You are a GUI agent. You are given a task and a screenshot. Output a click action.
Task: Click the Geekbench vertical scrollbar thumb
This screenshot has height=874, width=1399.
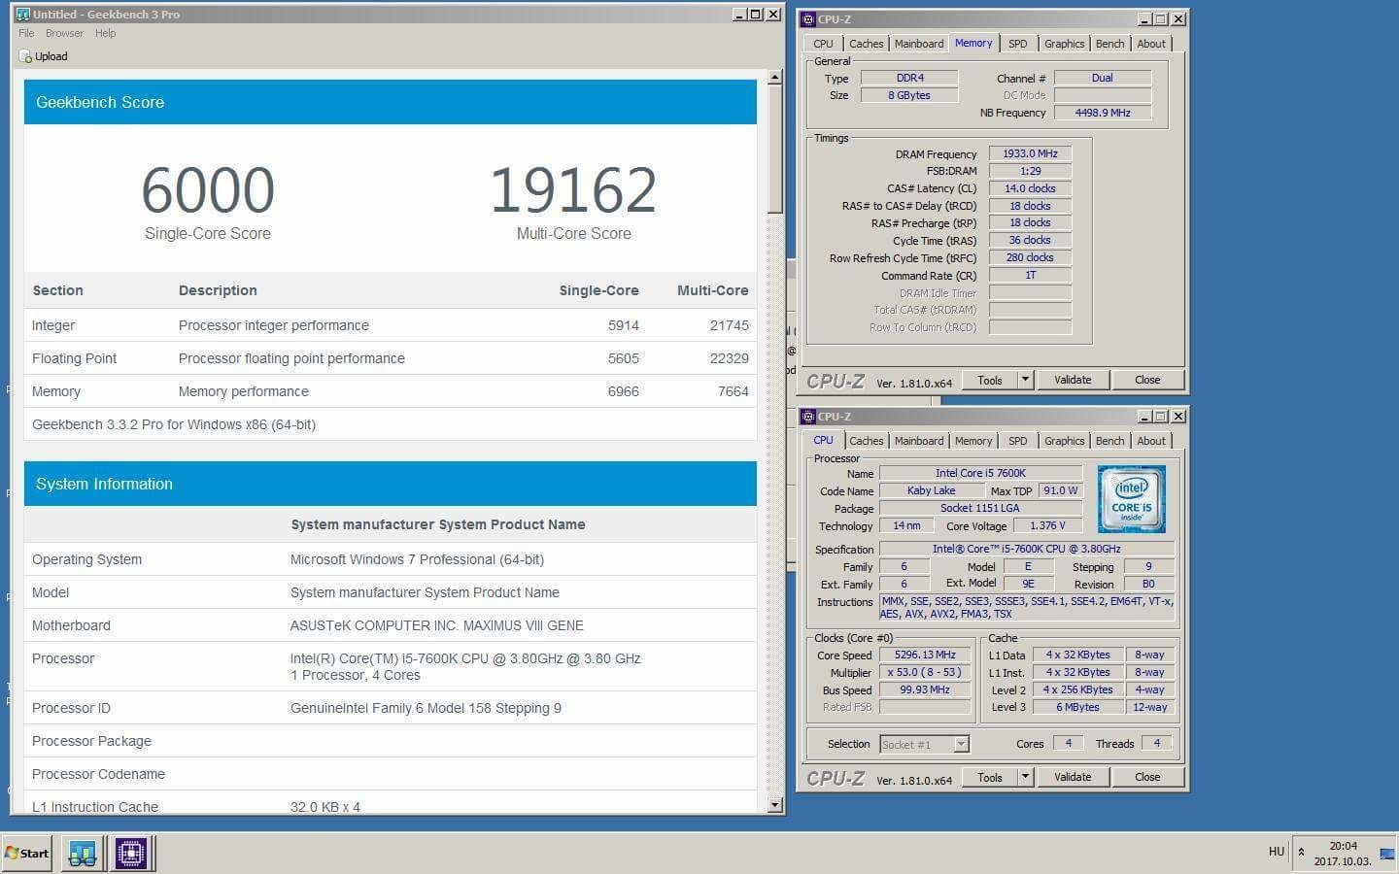coord(774,150)
